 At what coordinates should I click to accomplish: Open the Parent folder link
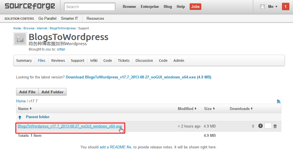[x=38, y=117]
